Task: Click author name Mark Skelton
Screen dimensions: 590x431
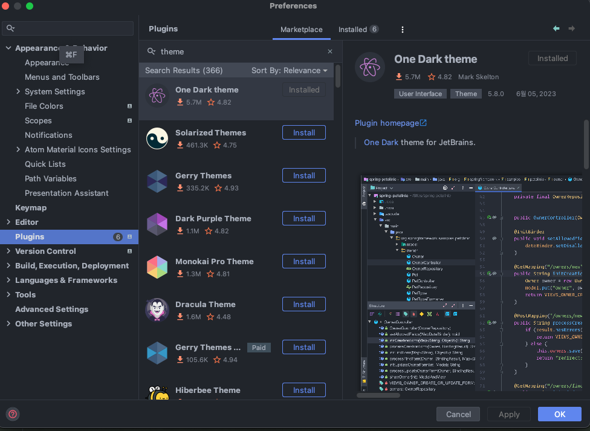Action: coord(478,77)
